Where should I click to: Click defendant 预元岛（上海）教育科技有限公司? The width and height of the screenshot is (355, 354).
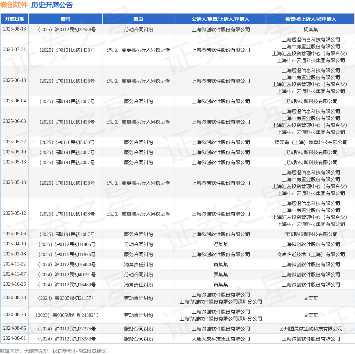coord(311,142)
